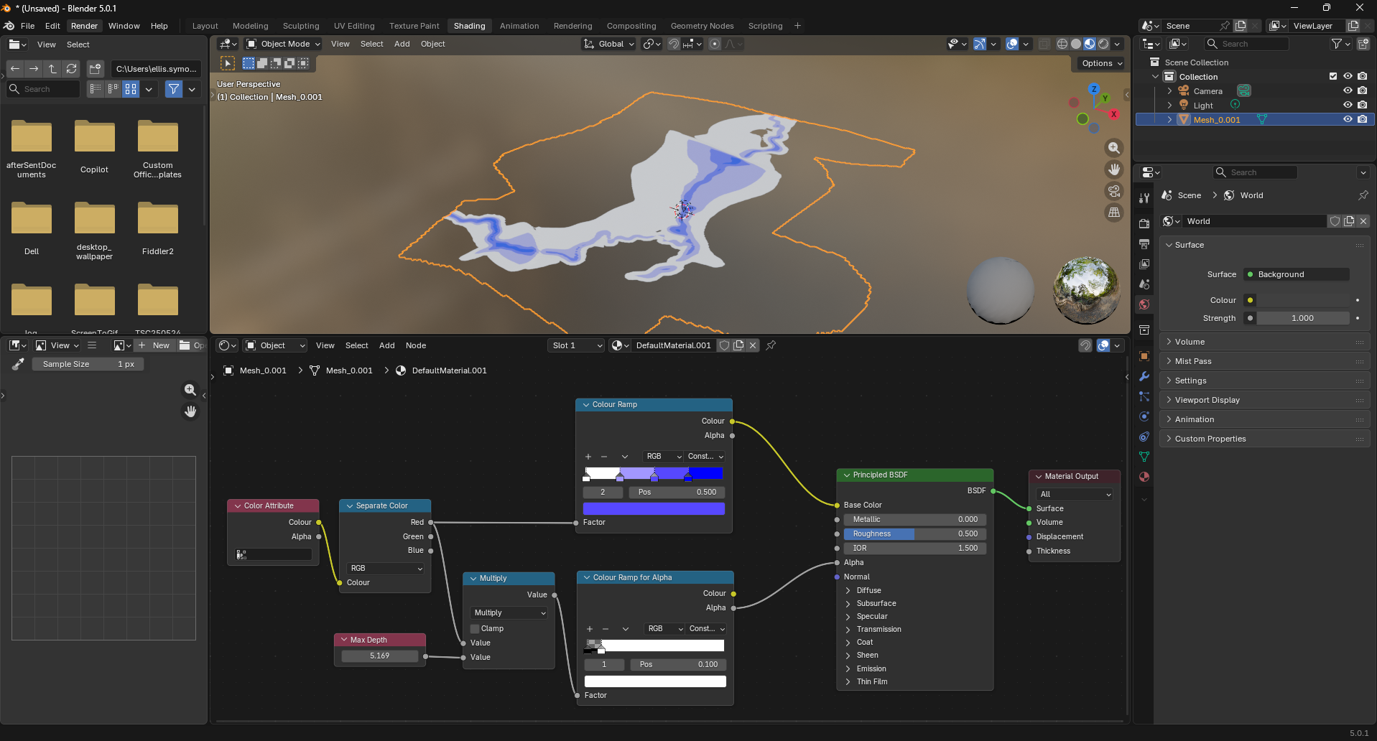The width and height of the screenshot is (1377, 741).
Task: Uncheck the Collection exclude checkbox
Action: point(1333,77)
